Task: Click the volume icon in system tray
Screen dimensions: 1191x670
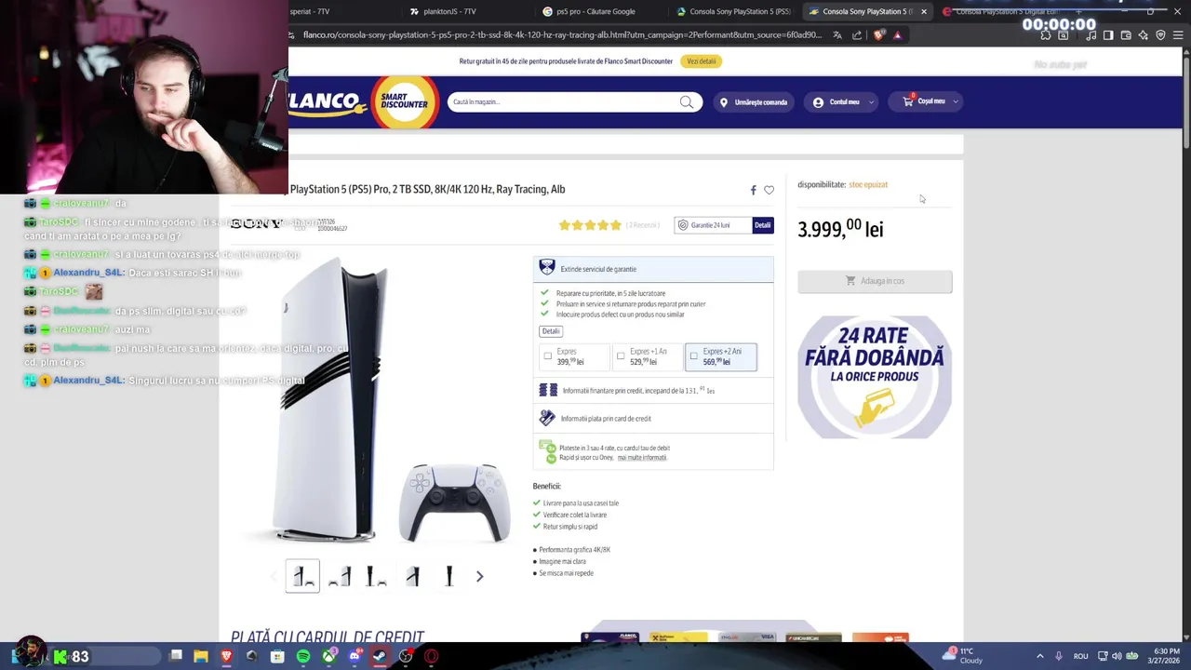Action: point(1117,656)
